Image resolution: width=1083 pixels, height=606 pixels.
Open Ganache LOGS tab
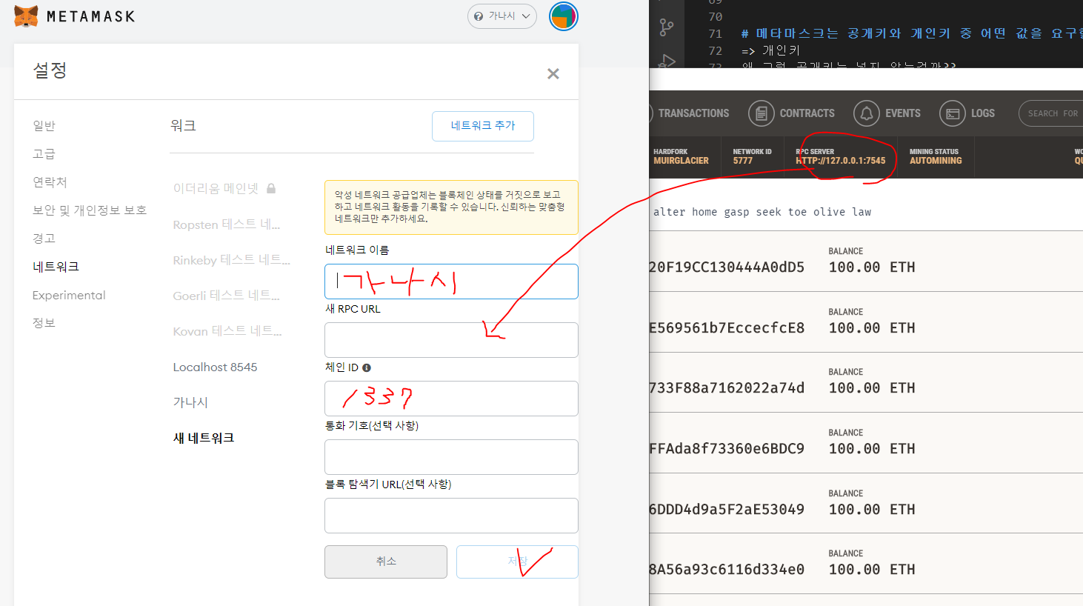[982, 113]
